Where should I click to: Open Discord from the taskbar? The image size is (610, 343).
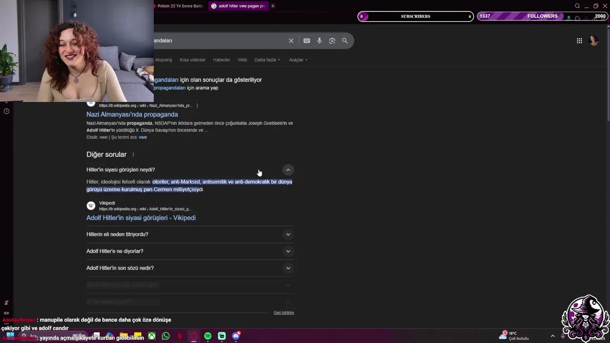tap(236, 336)
